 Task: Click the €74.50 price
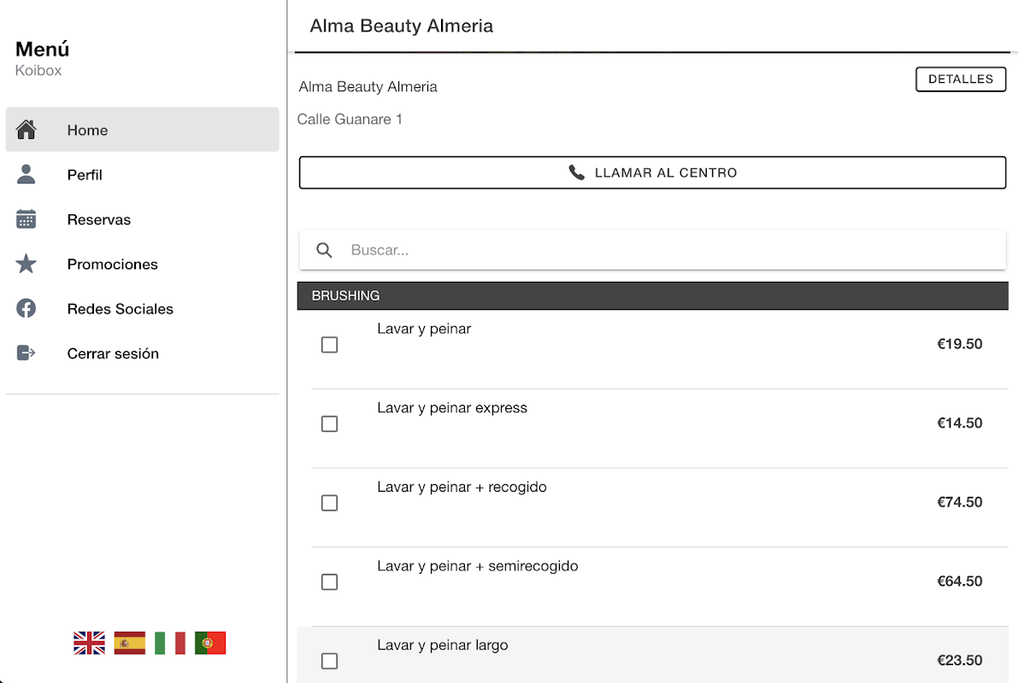coord(960,502)
